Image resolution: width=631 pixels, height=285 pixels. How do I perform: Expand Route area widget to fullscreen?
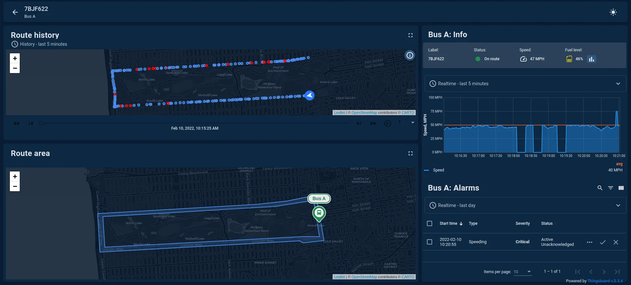coord(410,153)
